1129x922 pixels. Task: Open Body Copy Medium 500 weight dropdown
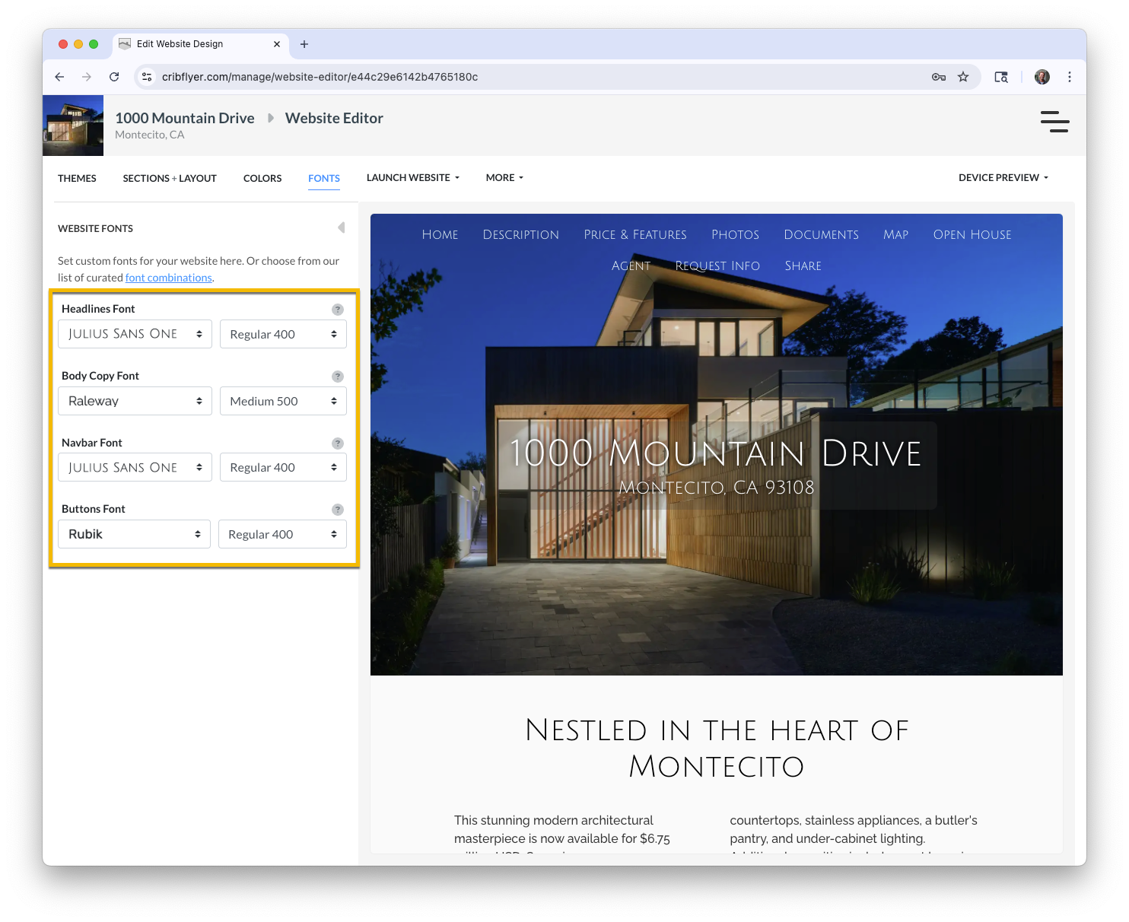click(x=283, y=401)
